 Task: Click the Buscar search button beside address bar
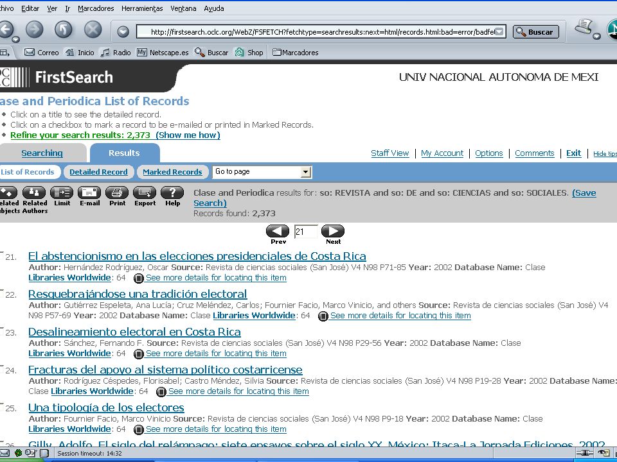(x=536, y=32)
